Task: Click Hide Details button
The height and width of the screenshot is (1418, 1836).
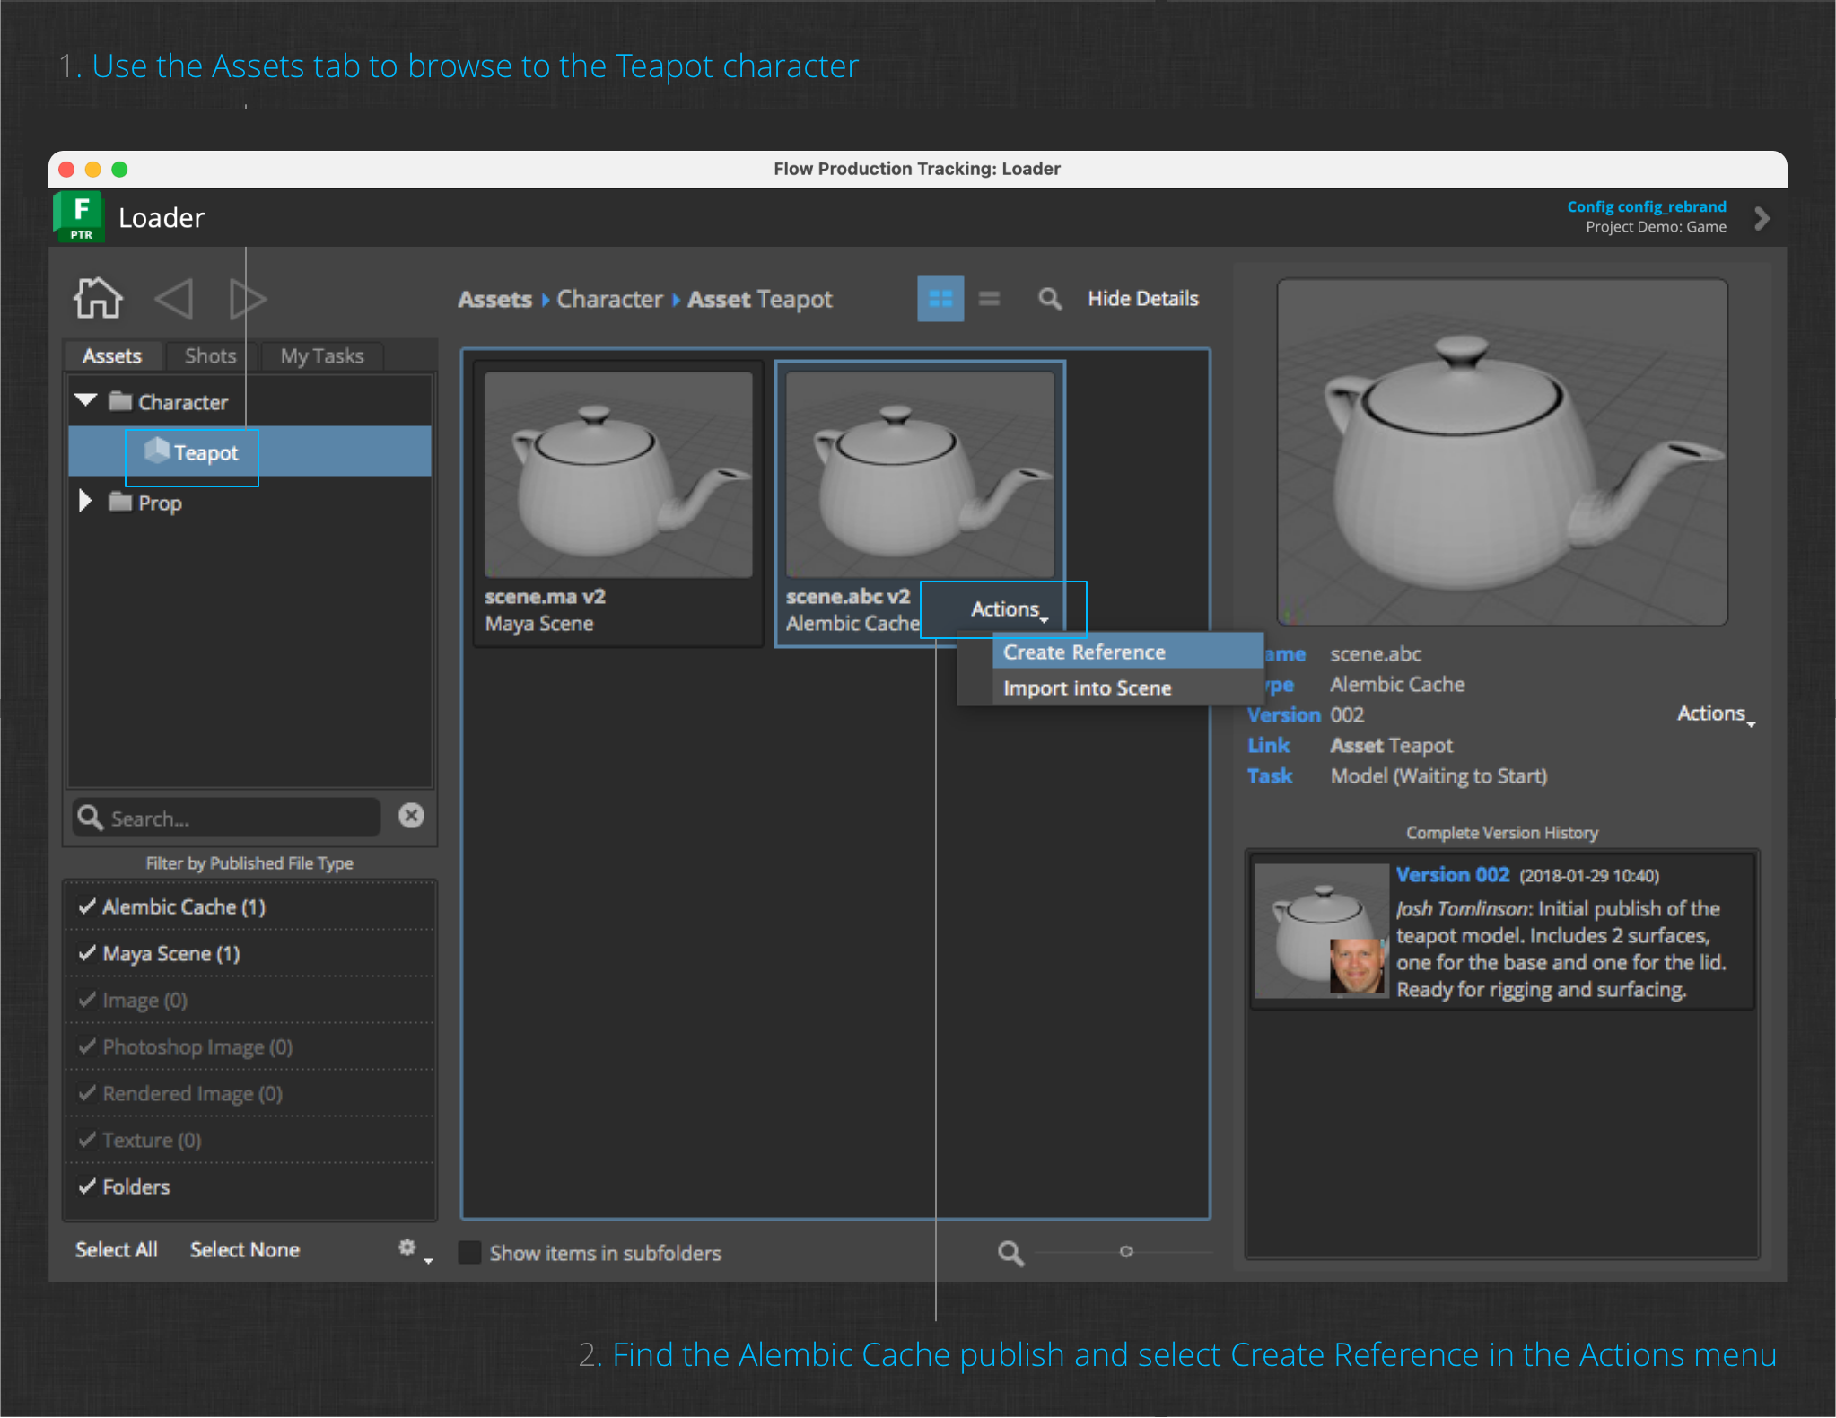Action: 1142,298
